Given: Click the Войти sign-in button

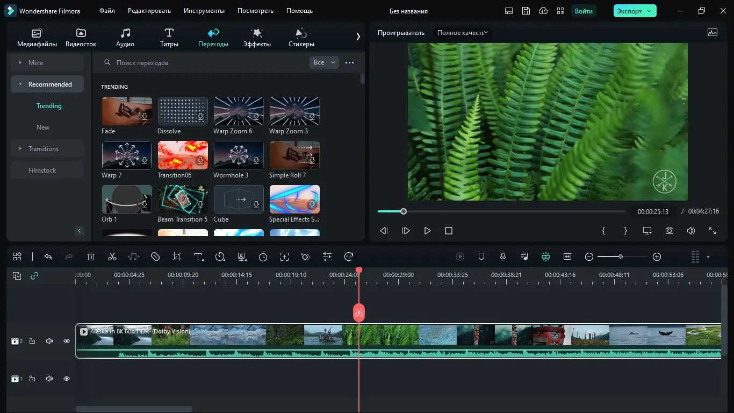Looking at the screenshot, I should 584,11.
